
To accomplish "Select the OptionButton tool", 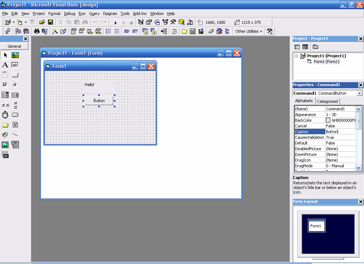I will point(15,85).
